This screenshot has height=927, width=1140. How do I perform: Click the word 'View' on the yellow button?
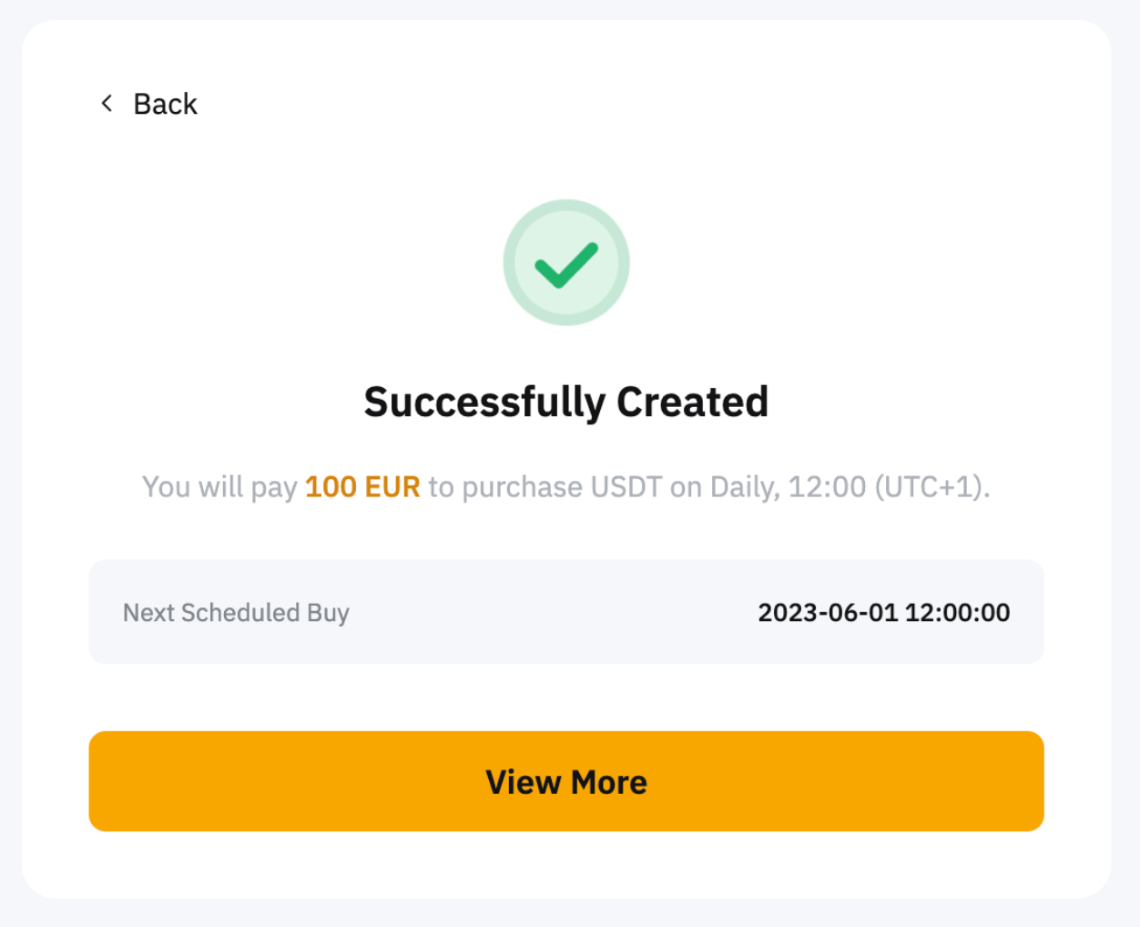pyautogui.click(x=523, y=782)
